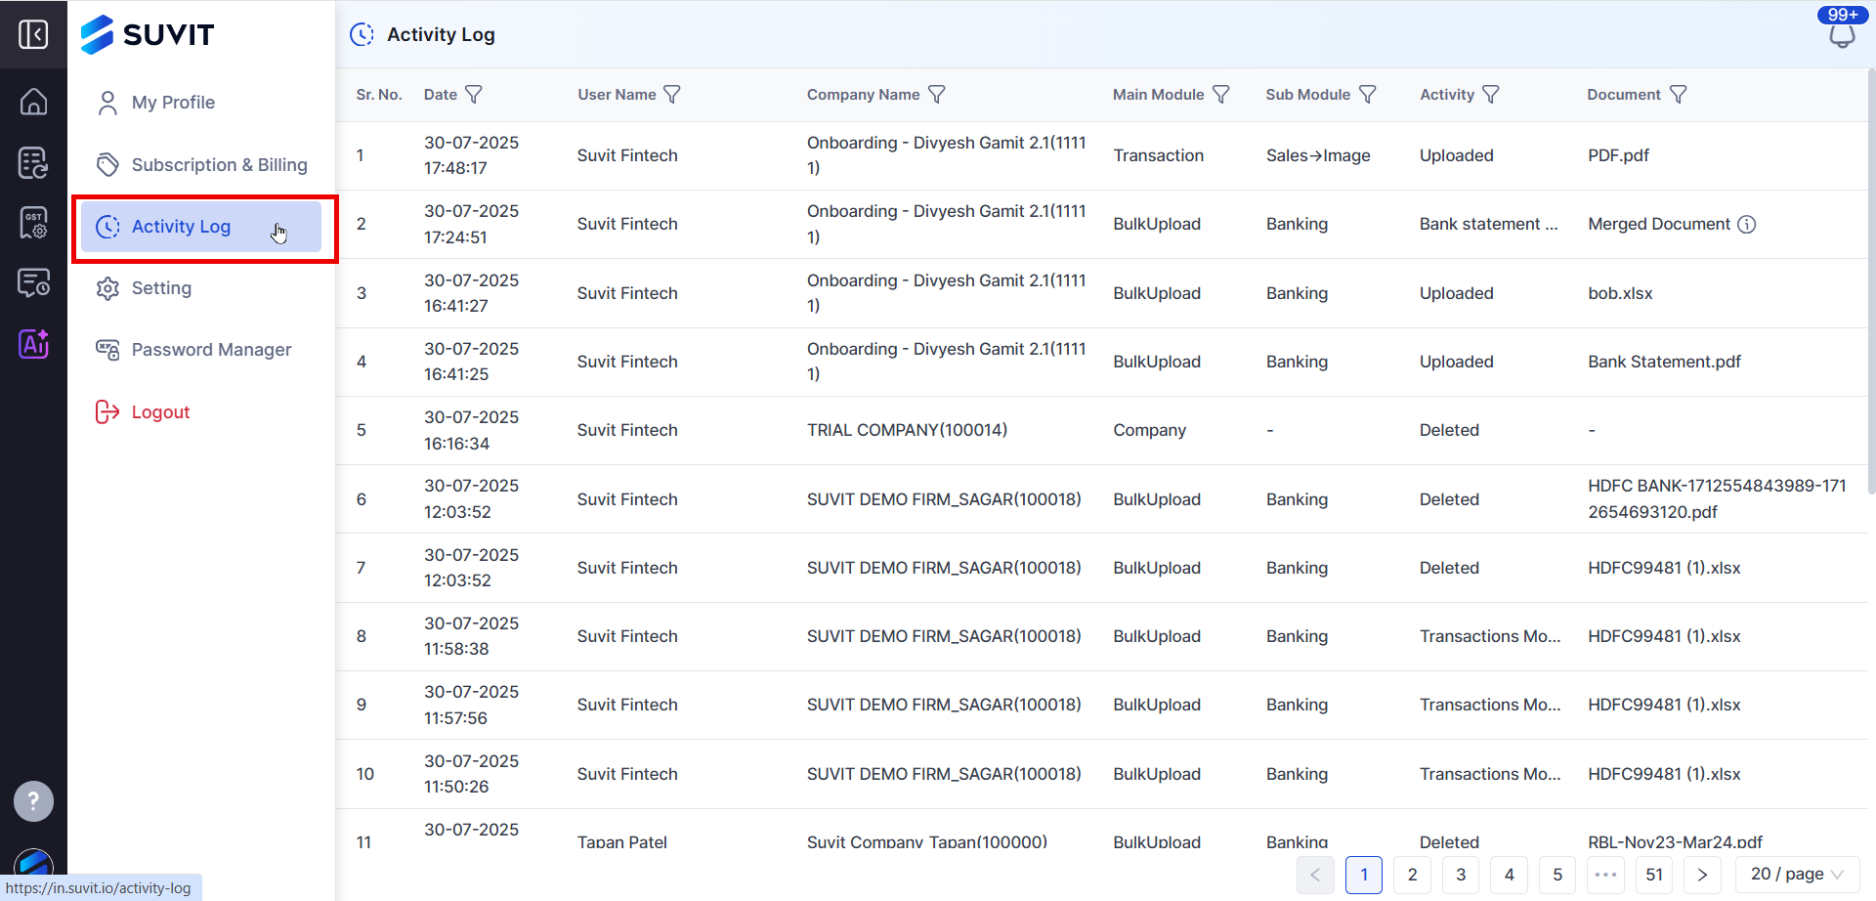Go to pagination page 2
The width and height of the screenshot is (1876, 901).
pos(1412,875)
